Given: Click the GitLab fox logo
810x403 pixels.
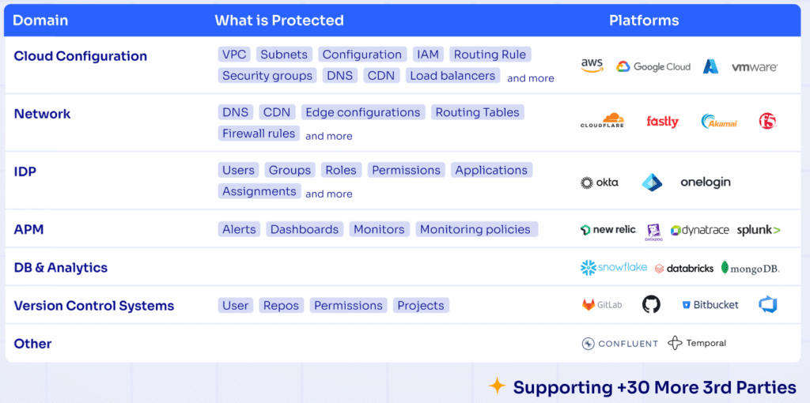Looking at the screenshot, I should click(601, 305).
